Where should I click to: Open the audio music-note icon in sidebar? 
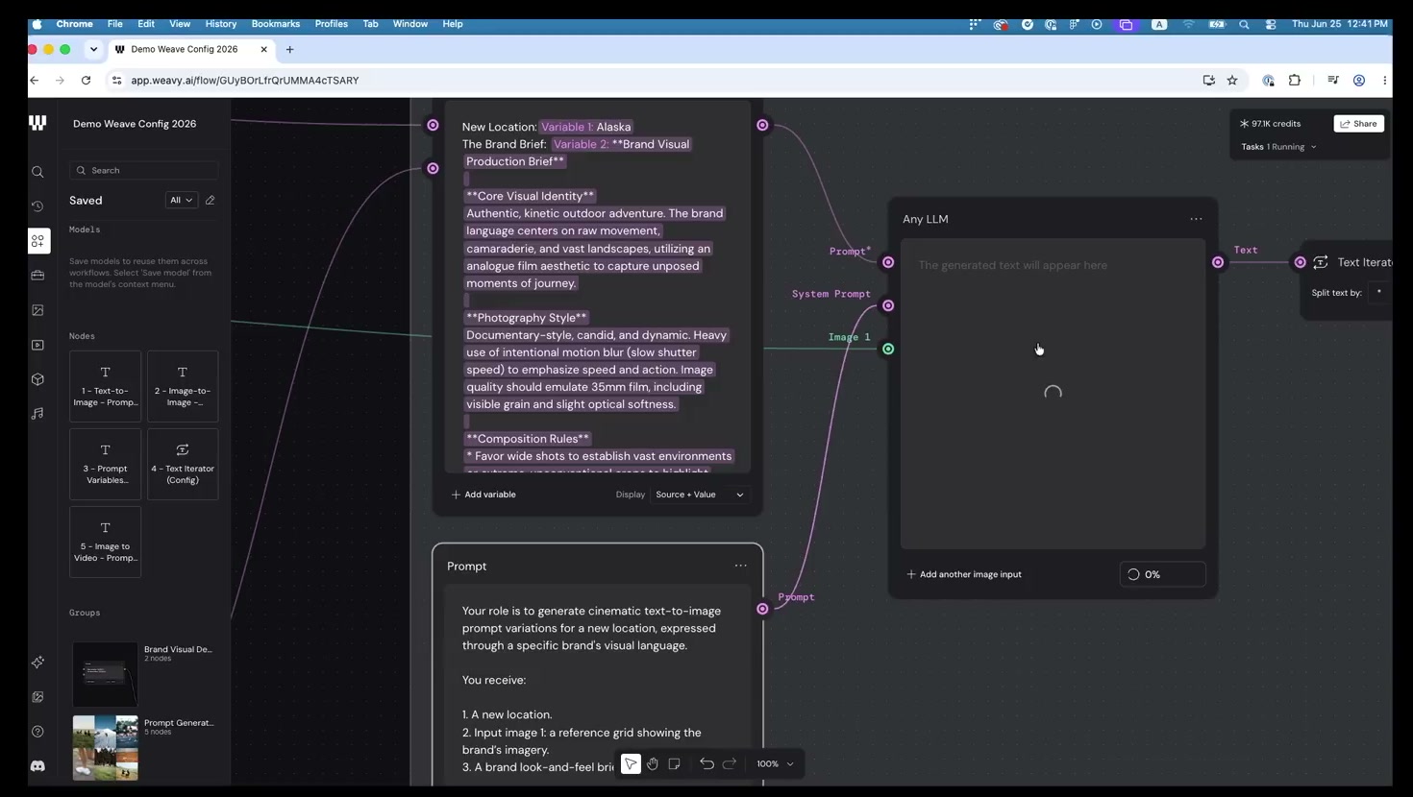[x=37, y=414]
